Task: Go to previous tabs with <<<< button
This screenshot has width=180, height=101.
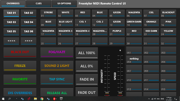Action: click(11, 41)
